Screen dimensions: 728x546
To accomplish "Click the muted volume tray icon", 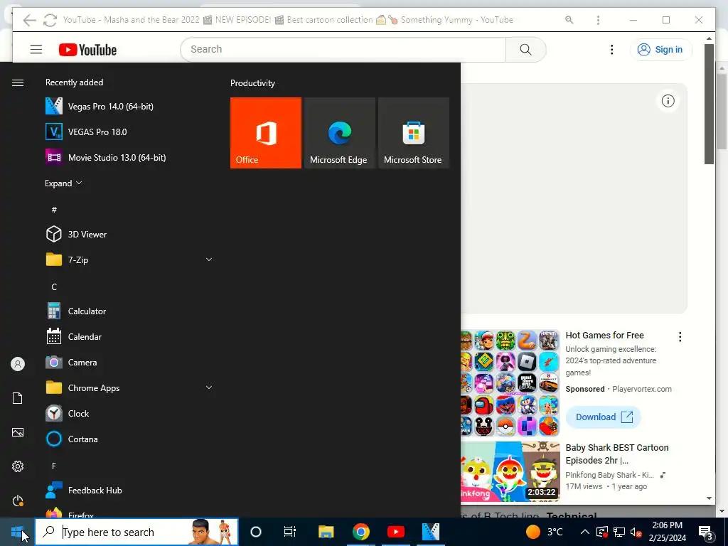I will pyautogui.click(x=636, y=532).
